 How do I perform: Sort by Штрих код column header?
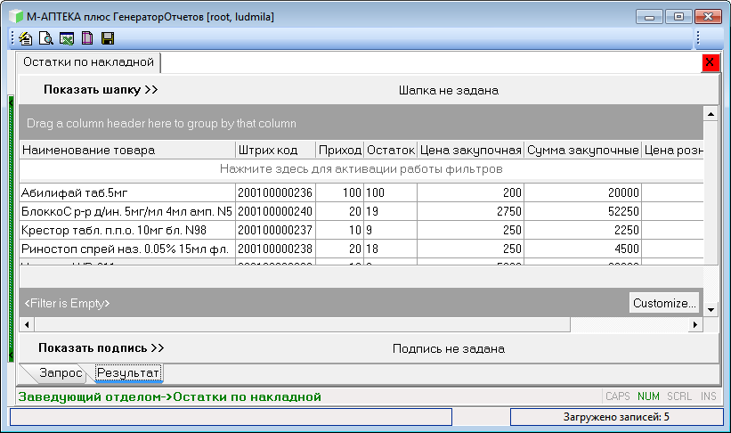click(x=274, y=151)
